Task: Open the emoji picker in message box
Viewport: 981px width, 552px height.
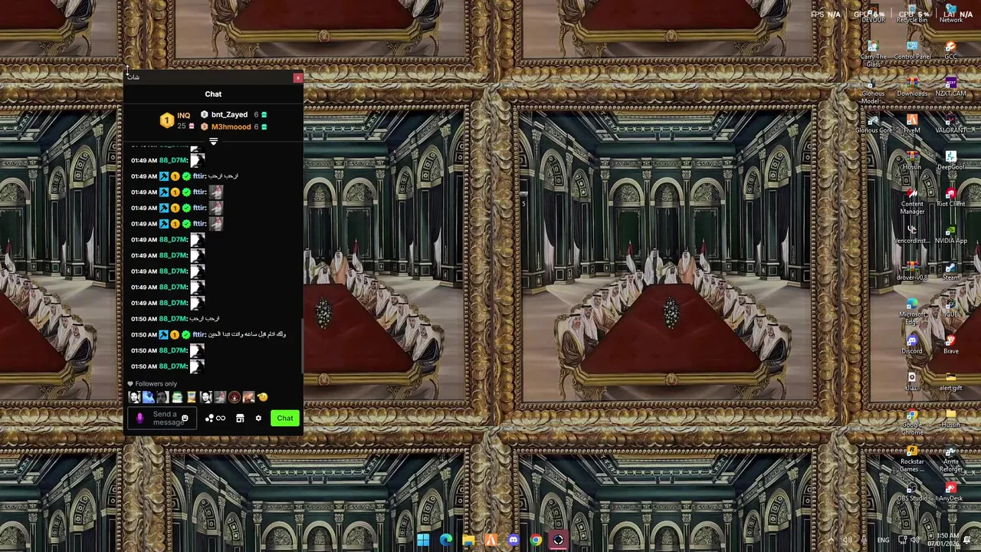Action: 185,418
